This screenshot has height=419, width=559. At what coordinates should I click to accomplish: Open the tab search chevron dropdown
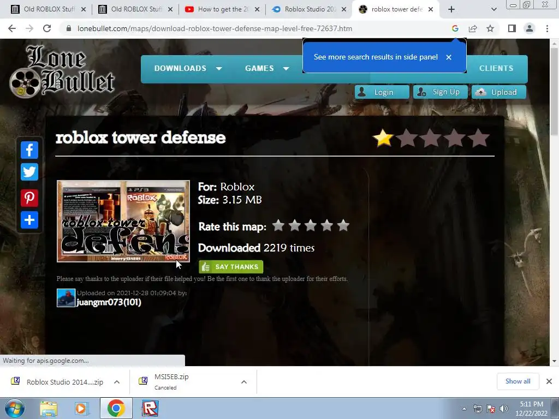493,10
